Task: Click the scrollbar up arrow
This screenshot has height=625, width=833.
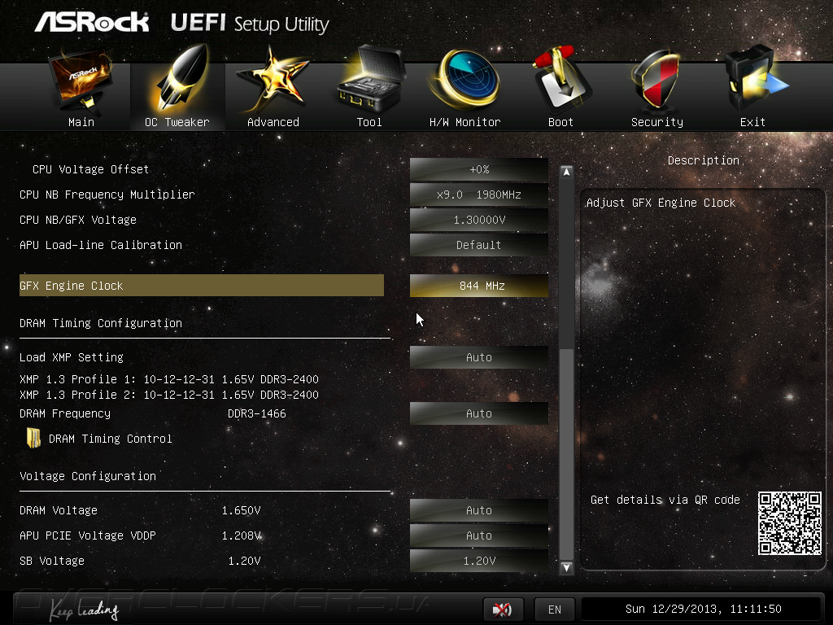Action: click(566, 172)
